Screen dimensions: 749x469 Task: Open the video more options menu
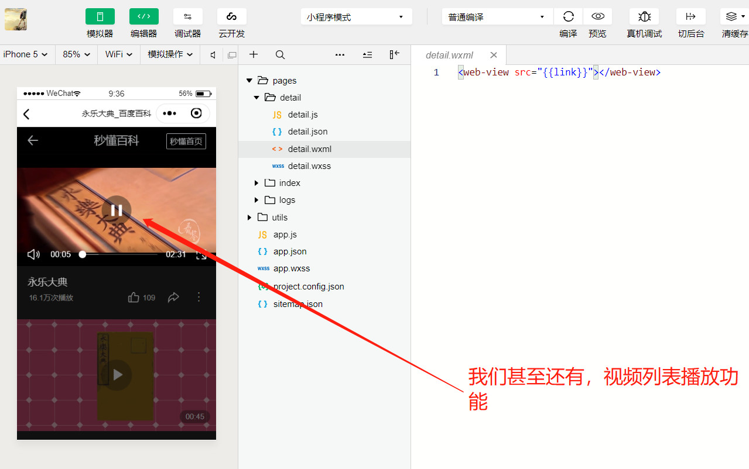(199, 297)
